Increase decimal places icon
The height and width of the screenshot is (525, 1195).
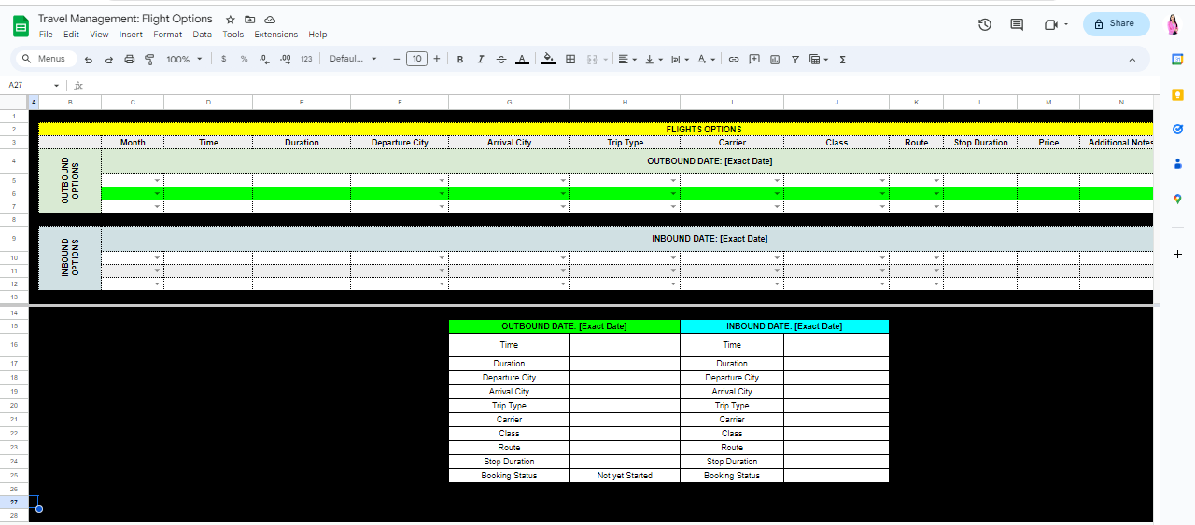tap(285, 59)
